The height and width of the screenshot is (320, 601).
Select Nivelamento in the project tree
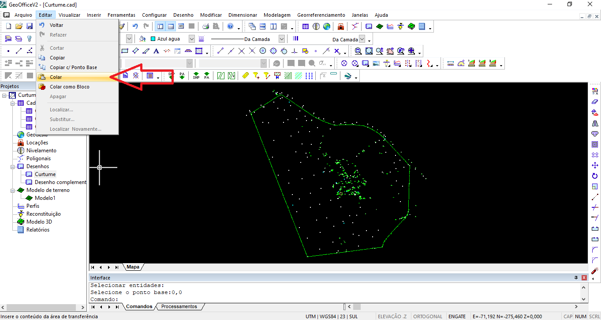point(41,151)
